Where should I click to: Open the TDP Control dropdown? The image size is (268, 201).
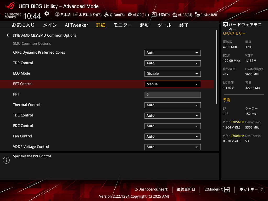pos(173,63)
